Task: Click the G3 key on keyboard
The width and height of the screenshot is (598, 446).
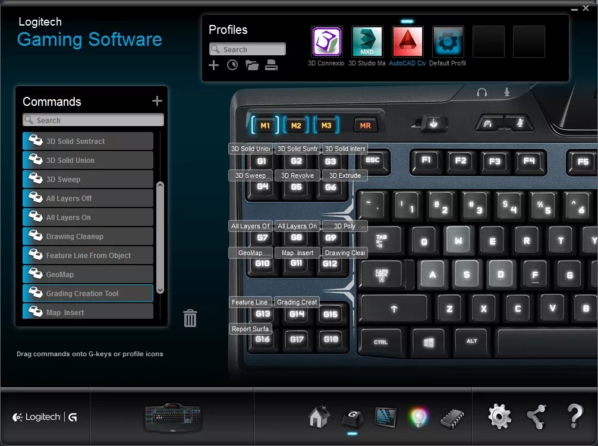Action: coord(331,161)
